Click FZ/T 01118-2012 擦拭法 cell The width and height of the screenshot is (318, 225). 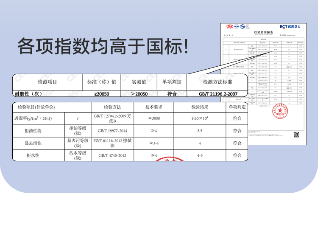[x=112, y=143]
